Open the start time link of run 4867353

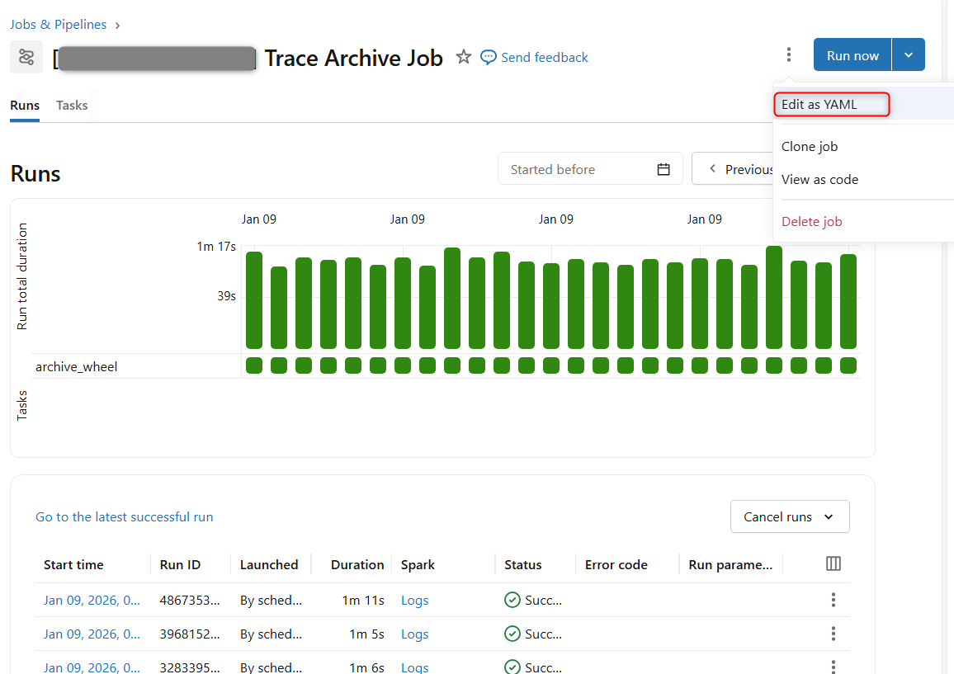point(92,600)
